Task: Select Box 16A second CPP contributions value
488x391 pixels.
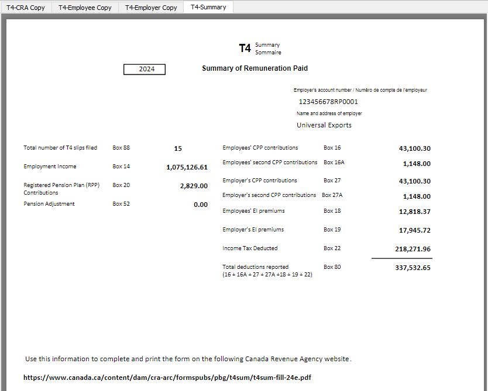Action: [416, 164]
